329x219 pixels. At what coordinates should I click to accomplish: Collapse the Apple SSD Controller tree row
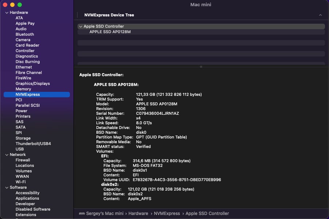pos(80,27)
